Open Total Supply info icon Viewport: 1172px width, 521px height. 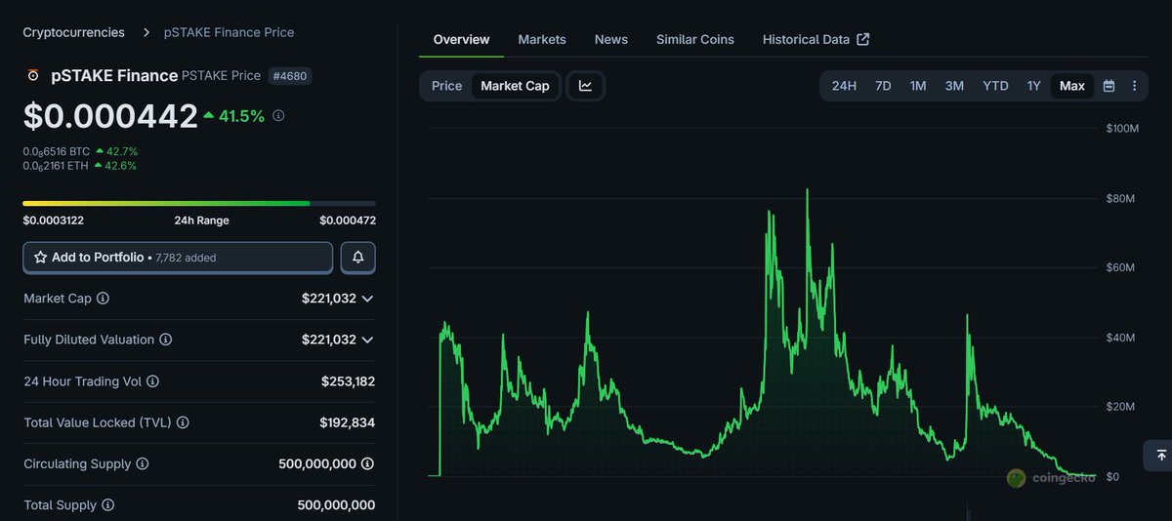[x=108, y=505]
